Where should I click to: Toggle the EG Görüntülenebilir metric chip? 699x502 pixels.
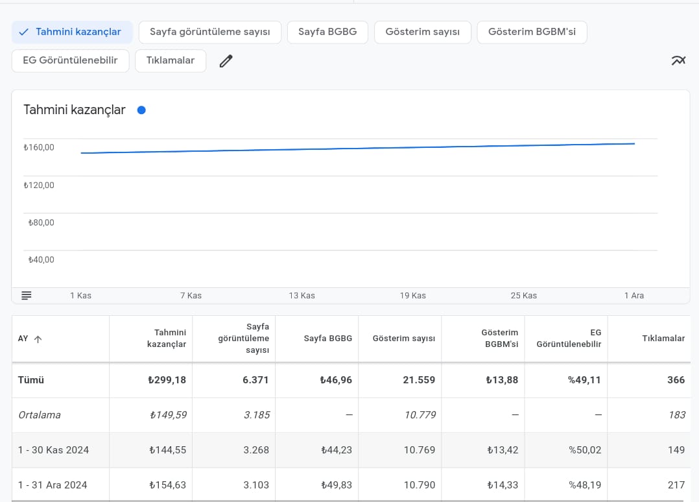tap(71, 60)
